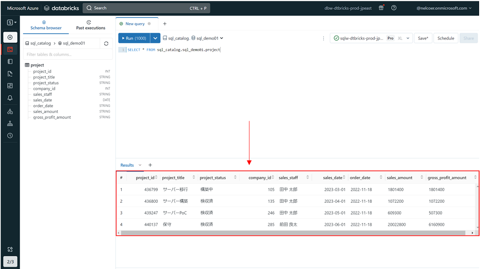Switch to the Past executions tab
This screenshot has height=269, width=481.
click(90, 25)
